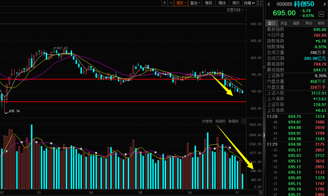
Task: Click the stock code 000688
Action: pyautogui.click(x=284, y=4)
